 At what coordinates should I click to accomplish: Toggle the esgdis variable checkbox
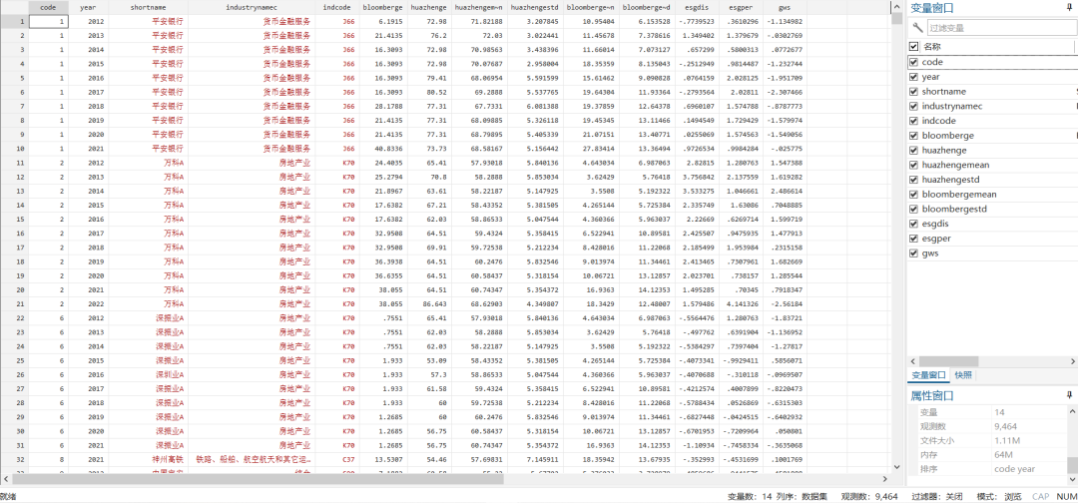(913, 224)
